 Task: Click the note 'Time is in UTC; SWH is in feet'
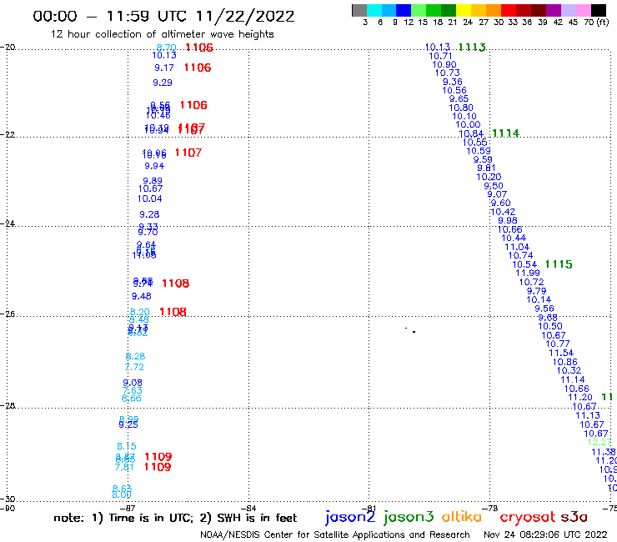[175, 518]
